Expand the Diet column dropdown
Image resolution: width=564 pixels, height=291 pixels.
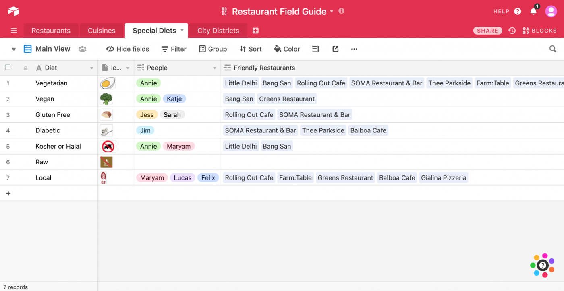coord(92,68)
